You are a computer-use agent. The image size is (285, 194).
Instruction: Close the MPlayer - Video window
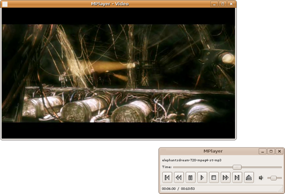coord(231,4)
